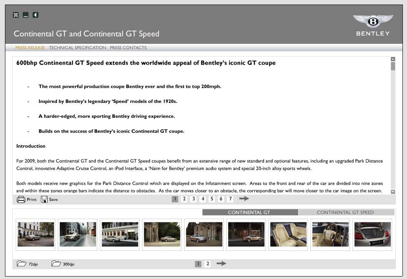Open thumbnail of open trunk

[x=372, y=234]
